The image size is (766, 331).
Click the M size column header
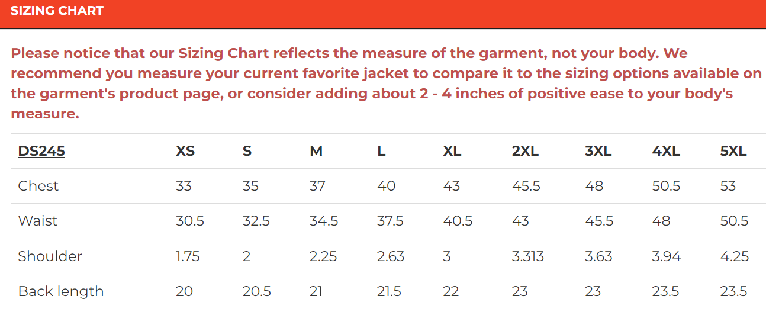tap(316, 151)
